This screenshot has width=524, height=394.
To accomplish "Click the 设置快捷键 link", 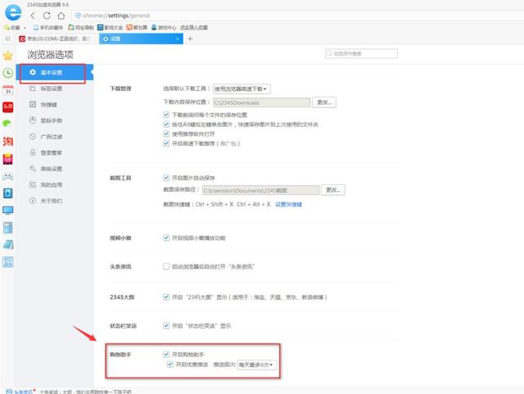I will (288, 204).
